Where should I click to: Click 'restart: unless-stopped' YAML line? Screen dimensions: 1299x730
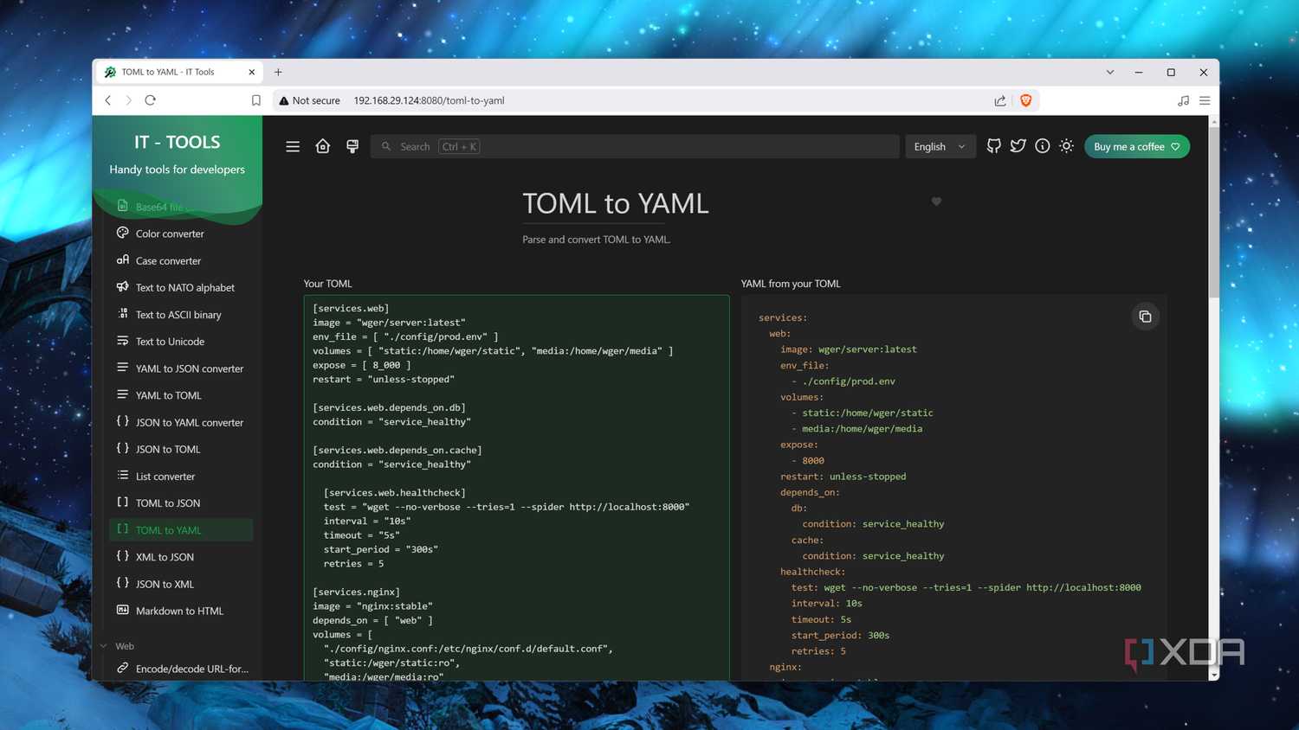(x=843, y=477)
